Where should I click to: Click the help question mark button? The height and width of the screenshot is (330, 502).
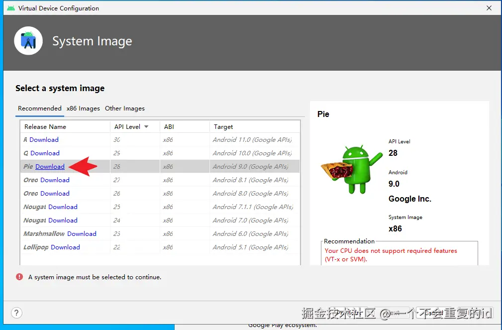tap(16, 313)
